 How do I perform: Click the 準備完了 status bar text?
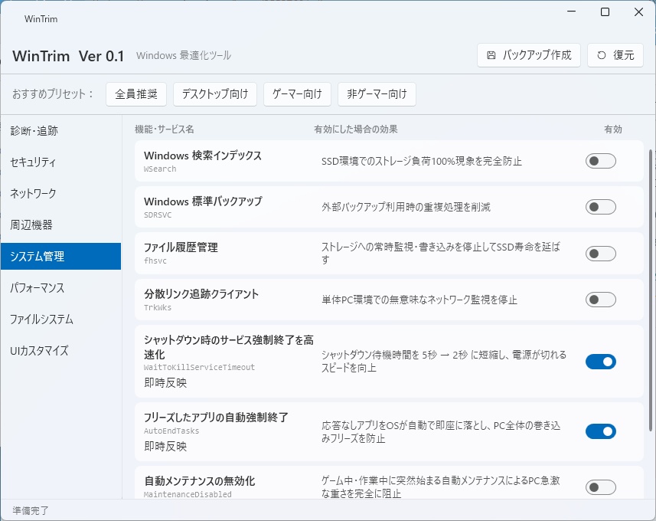click(31, 510)
